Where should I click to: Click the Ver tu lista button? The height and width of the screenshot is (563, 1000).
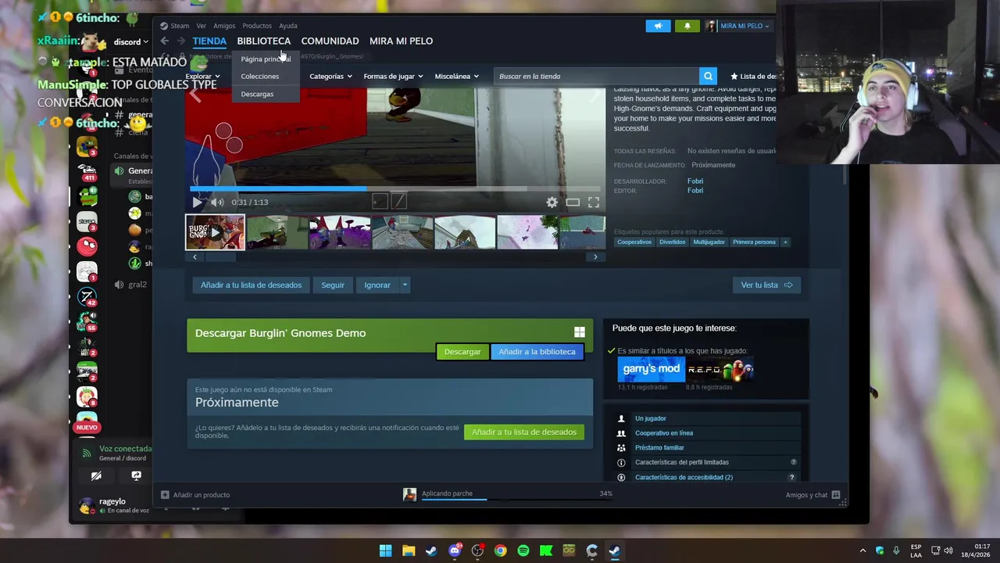coord(766,285)
